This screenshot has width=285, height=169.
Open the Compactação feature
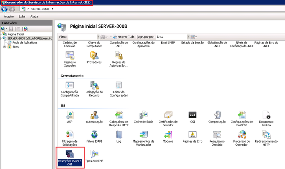(x=217, y=117)
